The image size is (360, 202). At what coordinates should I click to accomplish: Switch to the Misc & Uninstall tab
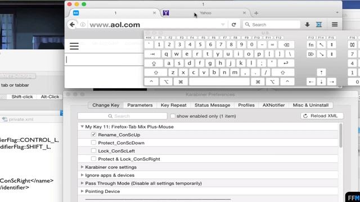310,105
